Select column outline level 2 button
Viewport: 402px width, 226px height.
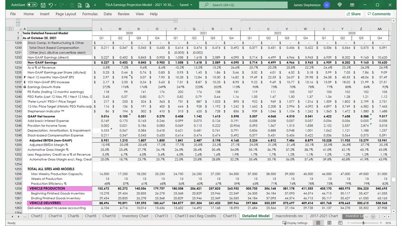[18, 24]
